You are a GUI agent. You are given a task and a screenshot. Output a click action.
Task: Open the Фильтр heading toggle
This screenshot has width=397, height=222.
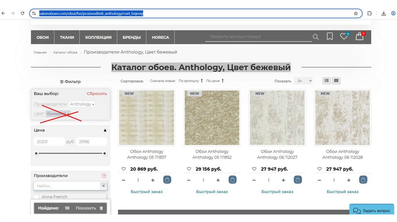point(71,82)
